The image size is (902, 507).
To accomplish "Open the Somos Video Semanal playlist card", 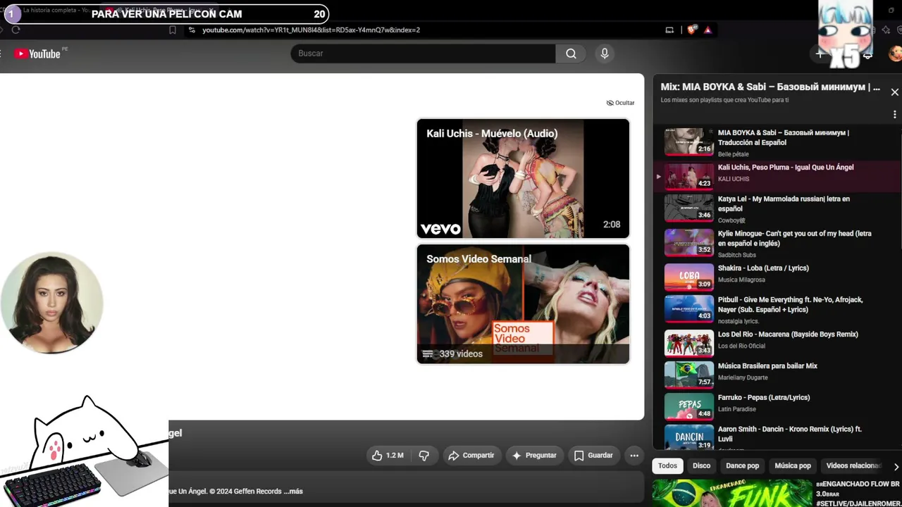I will click(523, 304).
